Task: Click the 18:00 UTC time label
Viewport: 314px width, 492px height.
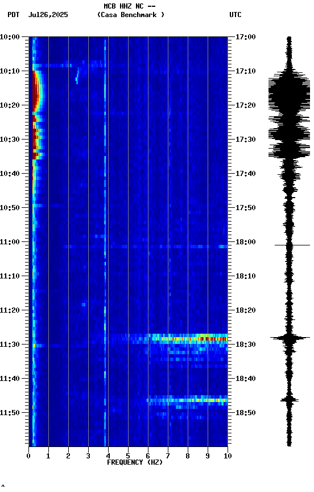Action: pos(246,242)
